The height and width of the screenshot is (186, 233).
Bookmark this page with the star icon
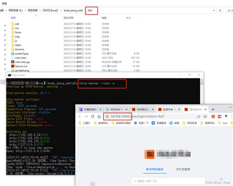point(205,116)
